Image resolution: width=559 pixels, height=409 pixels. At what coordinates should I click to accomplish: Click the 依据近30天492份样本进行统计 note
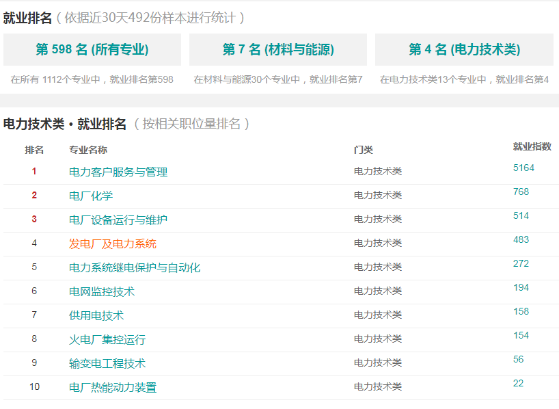point(150,18)
